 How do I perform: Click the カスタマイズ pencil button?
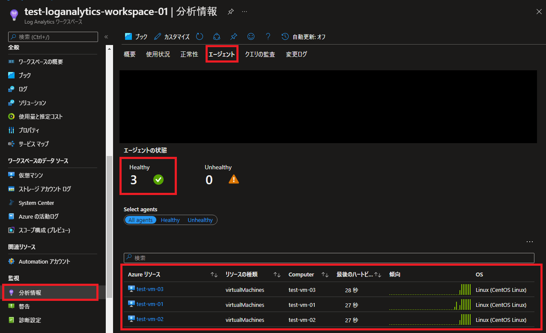(172, 36)
